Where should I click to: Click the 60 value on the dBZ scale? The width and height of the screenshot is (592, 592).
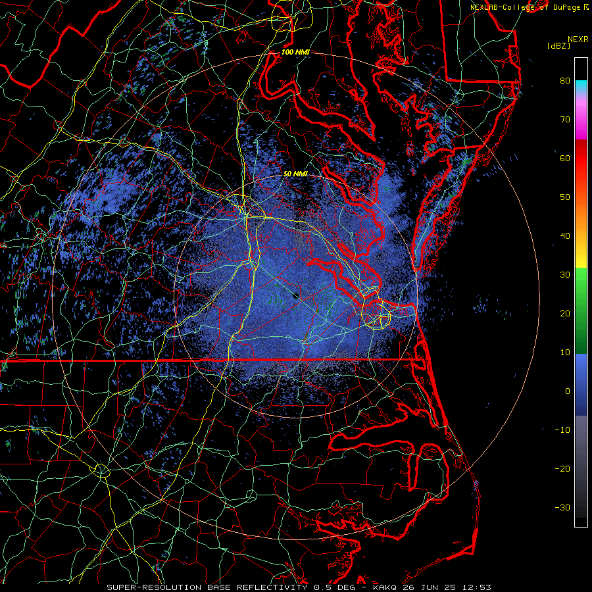565,158
